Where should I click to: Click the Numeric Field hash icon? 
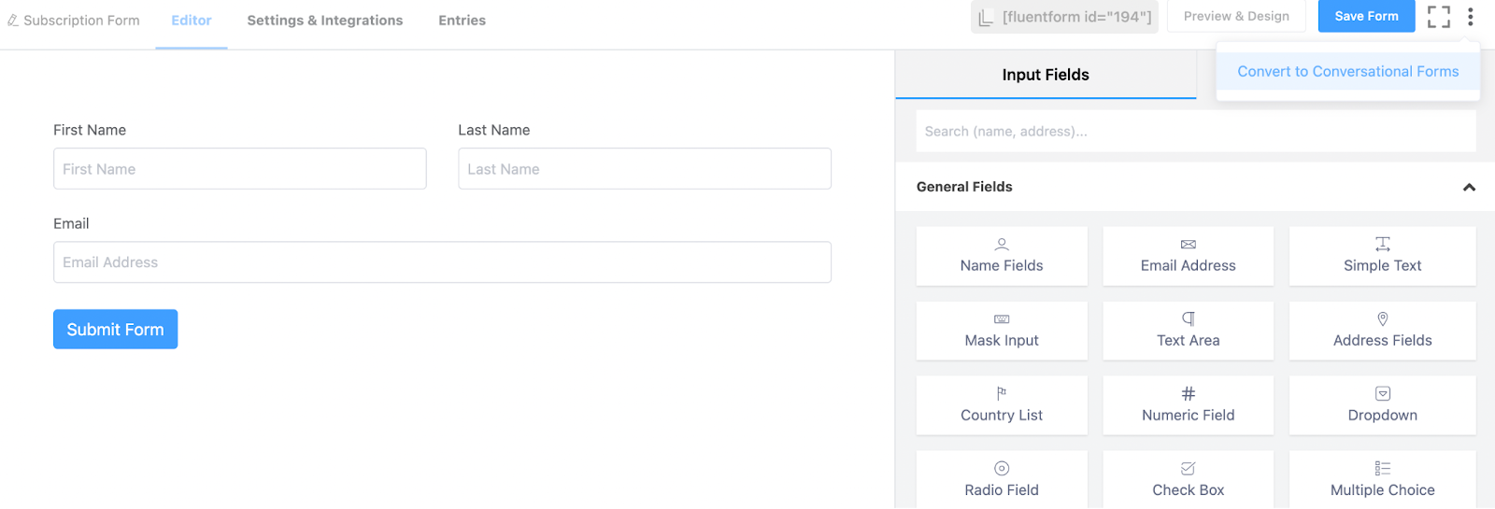pos(1188,394)
